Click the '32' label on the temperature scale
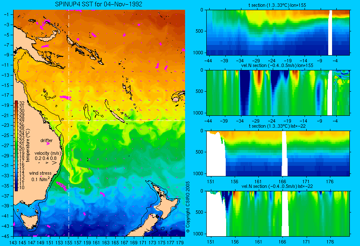360x246 pixels. [22, 103]
